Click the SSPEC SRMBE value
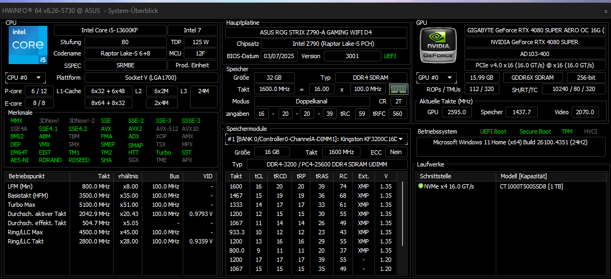 [126, 65]
